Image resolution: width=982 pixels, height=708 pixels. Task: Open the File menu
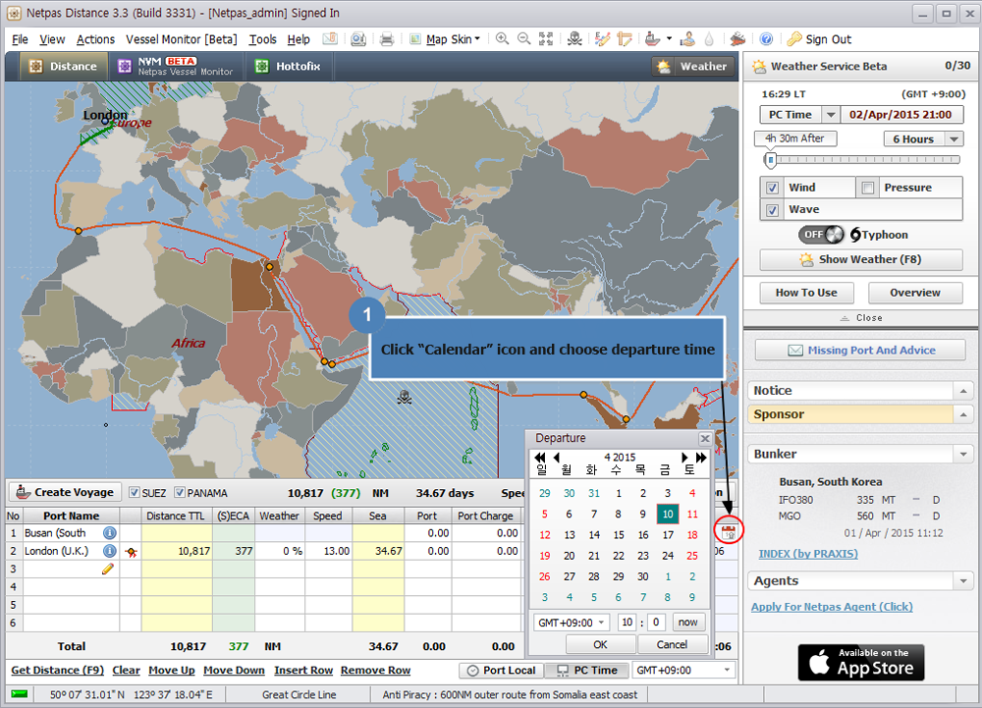coord(20,39)
